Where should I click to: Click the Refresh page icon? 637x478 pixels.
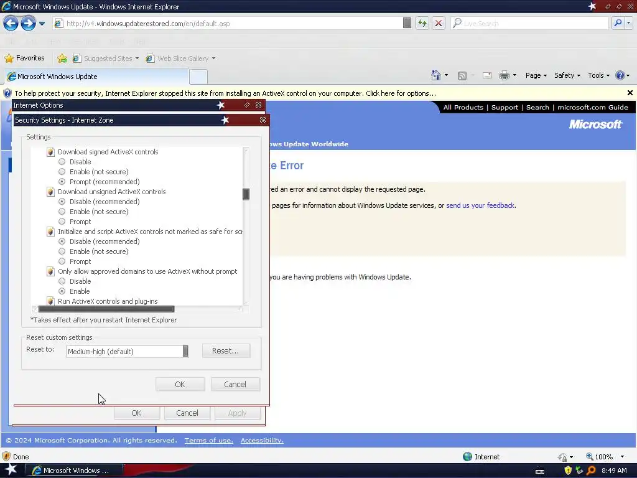(x=422, y=23)
